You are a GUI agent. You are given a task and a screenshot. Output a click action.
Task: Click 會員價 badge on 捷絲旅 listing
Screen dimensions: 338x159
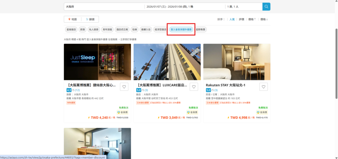click(x=122, y=112)
